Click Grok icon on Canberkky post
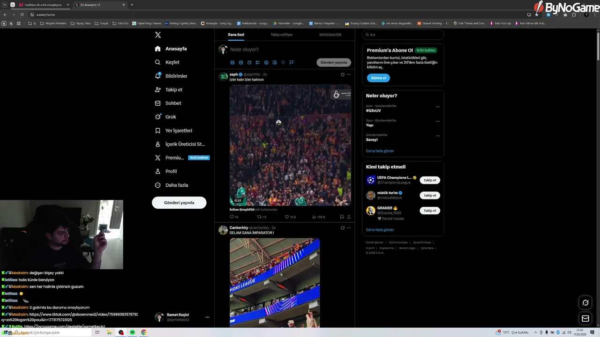This screenshot has height=337, width=600. (x=342, y=228)
